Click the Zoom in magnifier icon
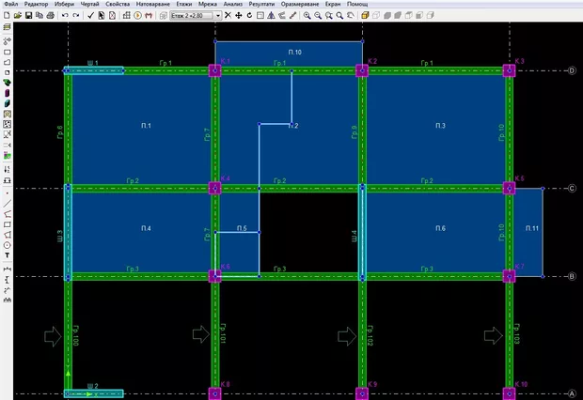 [307, 16]
